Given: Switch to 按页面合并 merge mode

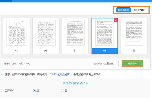Looking at the screenshot, I should click(123, 10).
